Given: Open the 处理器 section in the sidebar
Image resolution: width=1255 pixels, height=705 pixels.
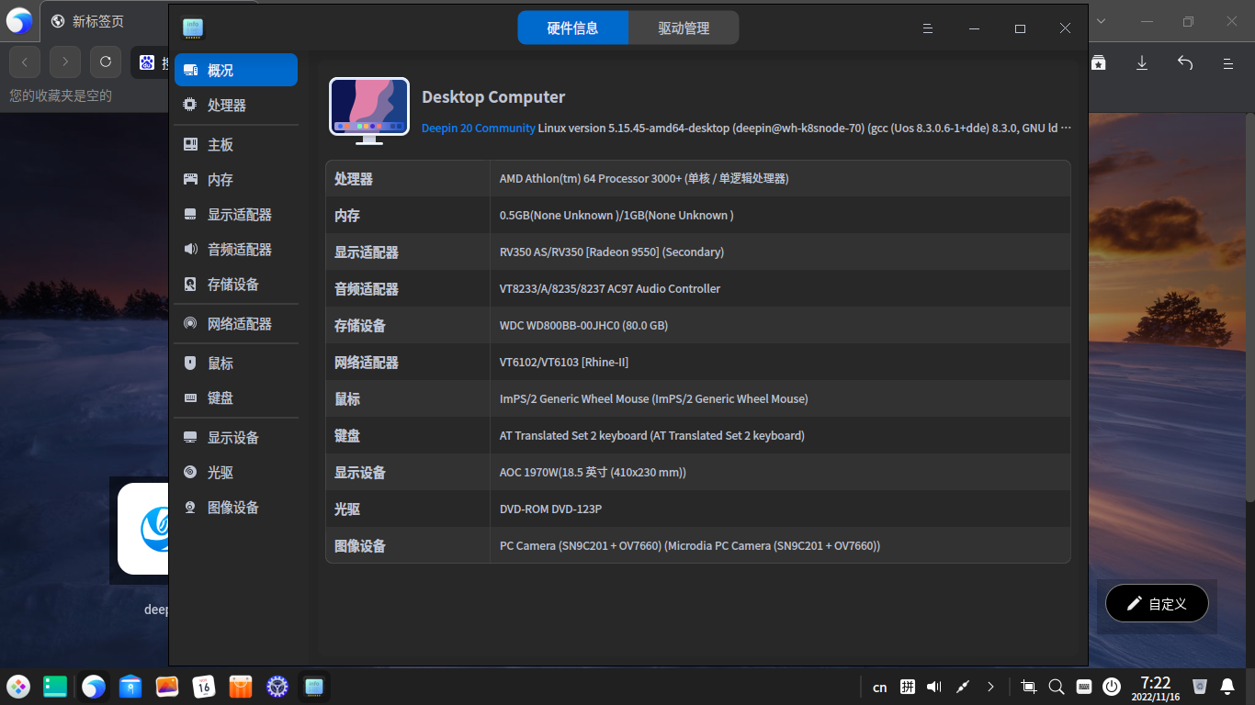Looking at the screenshot, I should pos(226,105).
